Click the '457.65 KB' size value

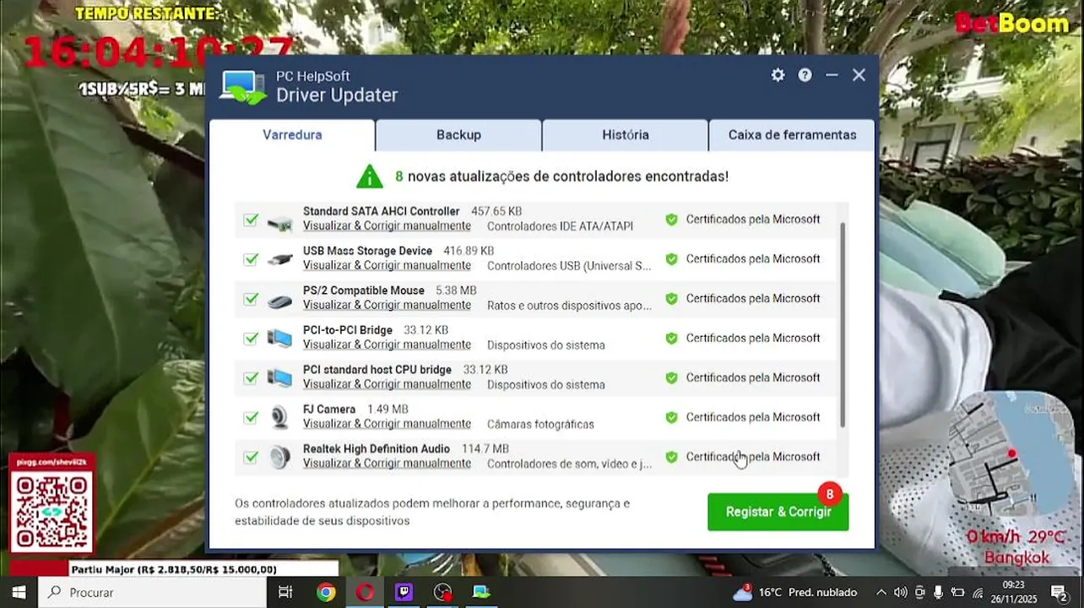click(496, 212)
